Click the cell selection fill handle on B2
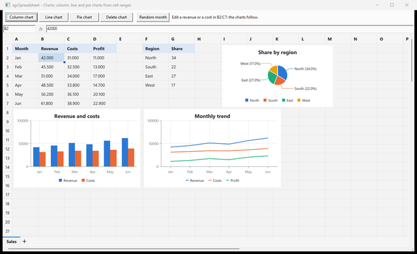Screen dimensions: 417x254 coord(65,62)
